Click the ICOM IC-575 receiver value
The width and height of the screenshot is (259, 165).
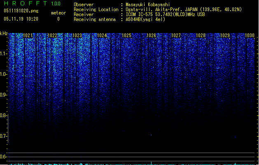[x=165, y=14]
